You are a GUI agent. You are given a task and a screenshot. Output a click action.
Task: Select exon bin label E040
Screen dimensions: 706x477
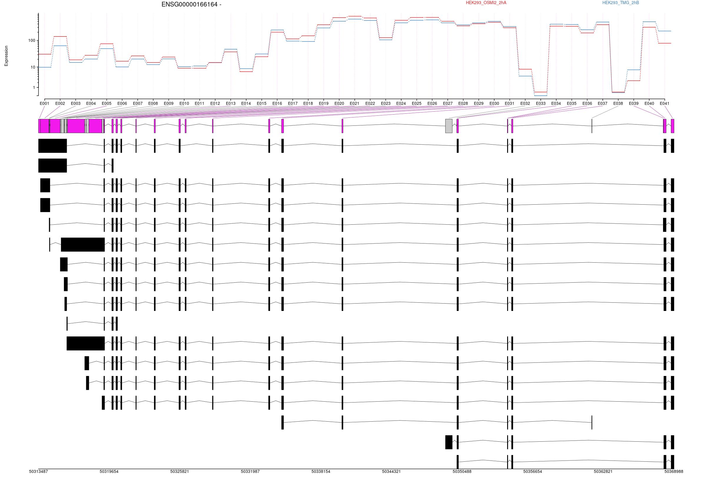click(649, 103)
